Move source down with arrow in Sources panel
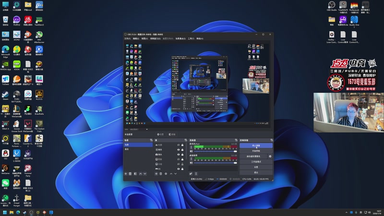The height and width of the screenshot is (216, 384). coord(175,174)
